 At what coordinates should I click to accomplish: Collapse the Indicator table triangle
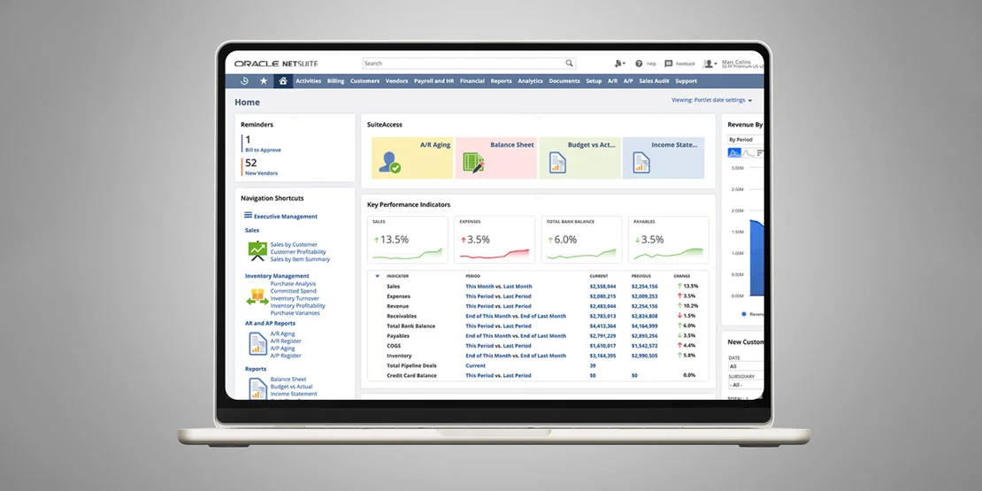coord(377,276)
